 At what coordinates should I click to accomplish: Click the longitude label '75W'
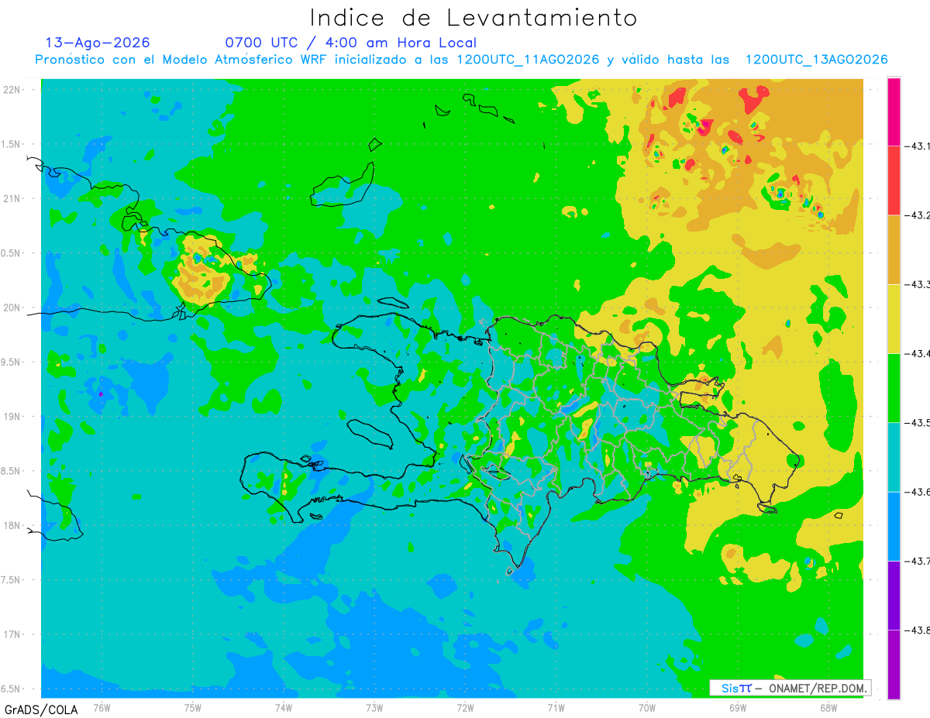pyautogui.click(x=193, y=708)
